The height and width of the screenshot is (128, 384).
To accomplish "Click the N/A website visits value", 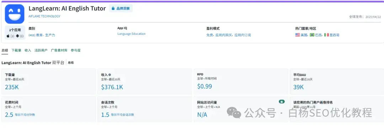I will point(202,114).
